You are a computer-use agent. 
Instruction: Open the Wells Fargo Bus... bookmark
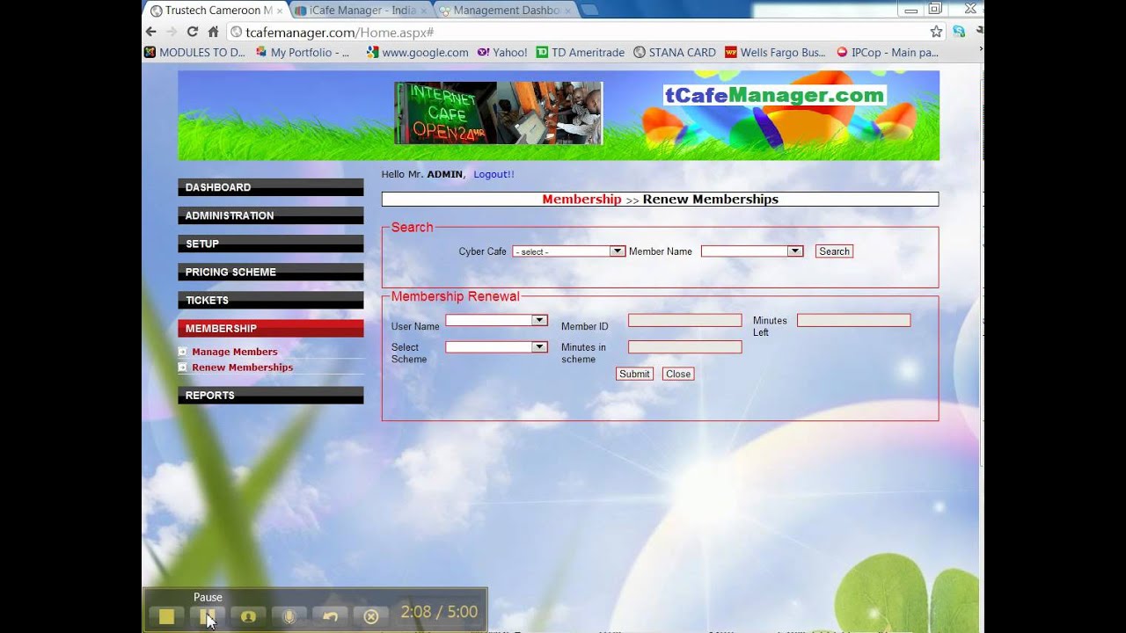coord(775,53)
